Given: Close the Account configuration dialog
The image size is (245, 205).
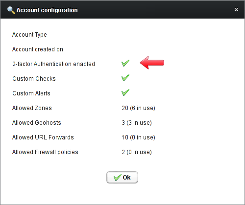Looking at the screenshot, I should click(x=236, y=10).
